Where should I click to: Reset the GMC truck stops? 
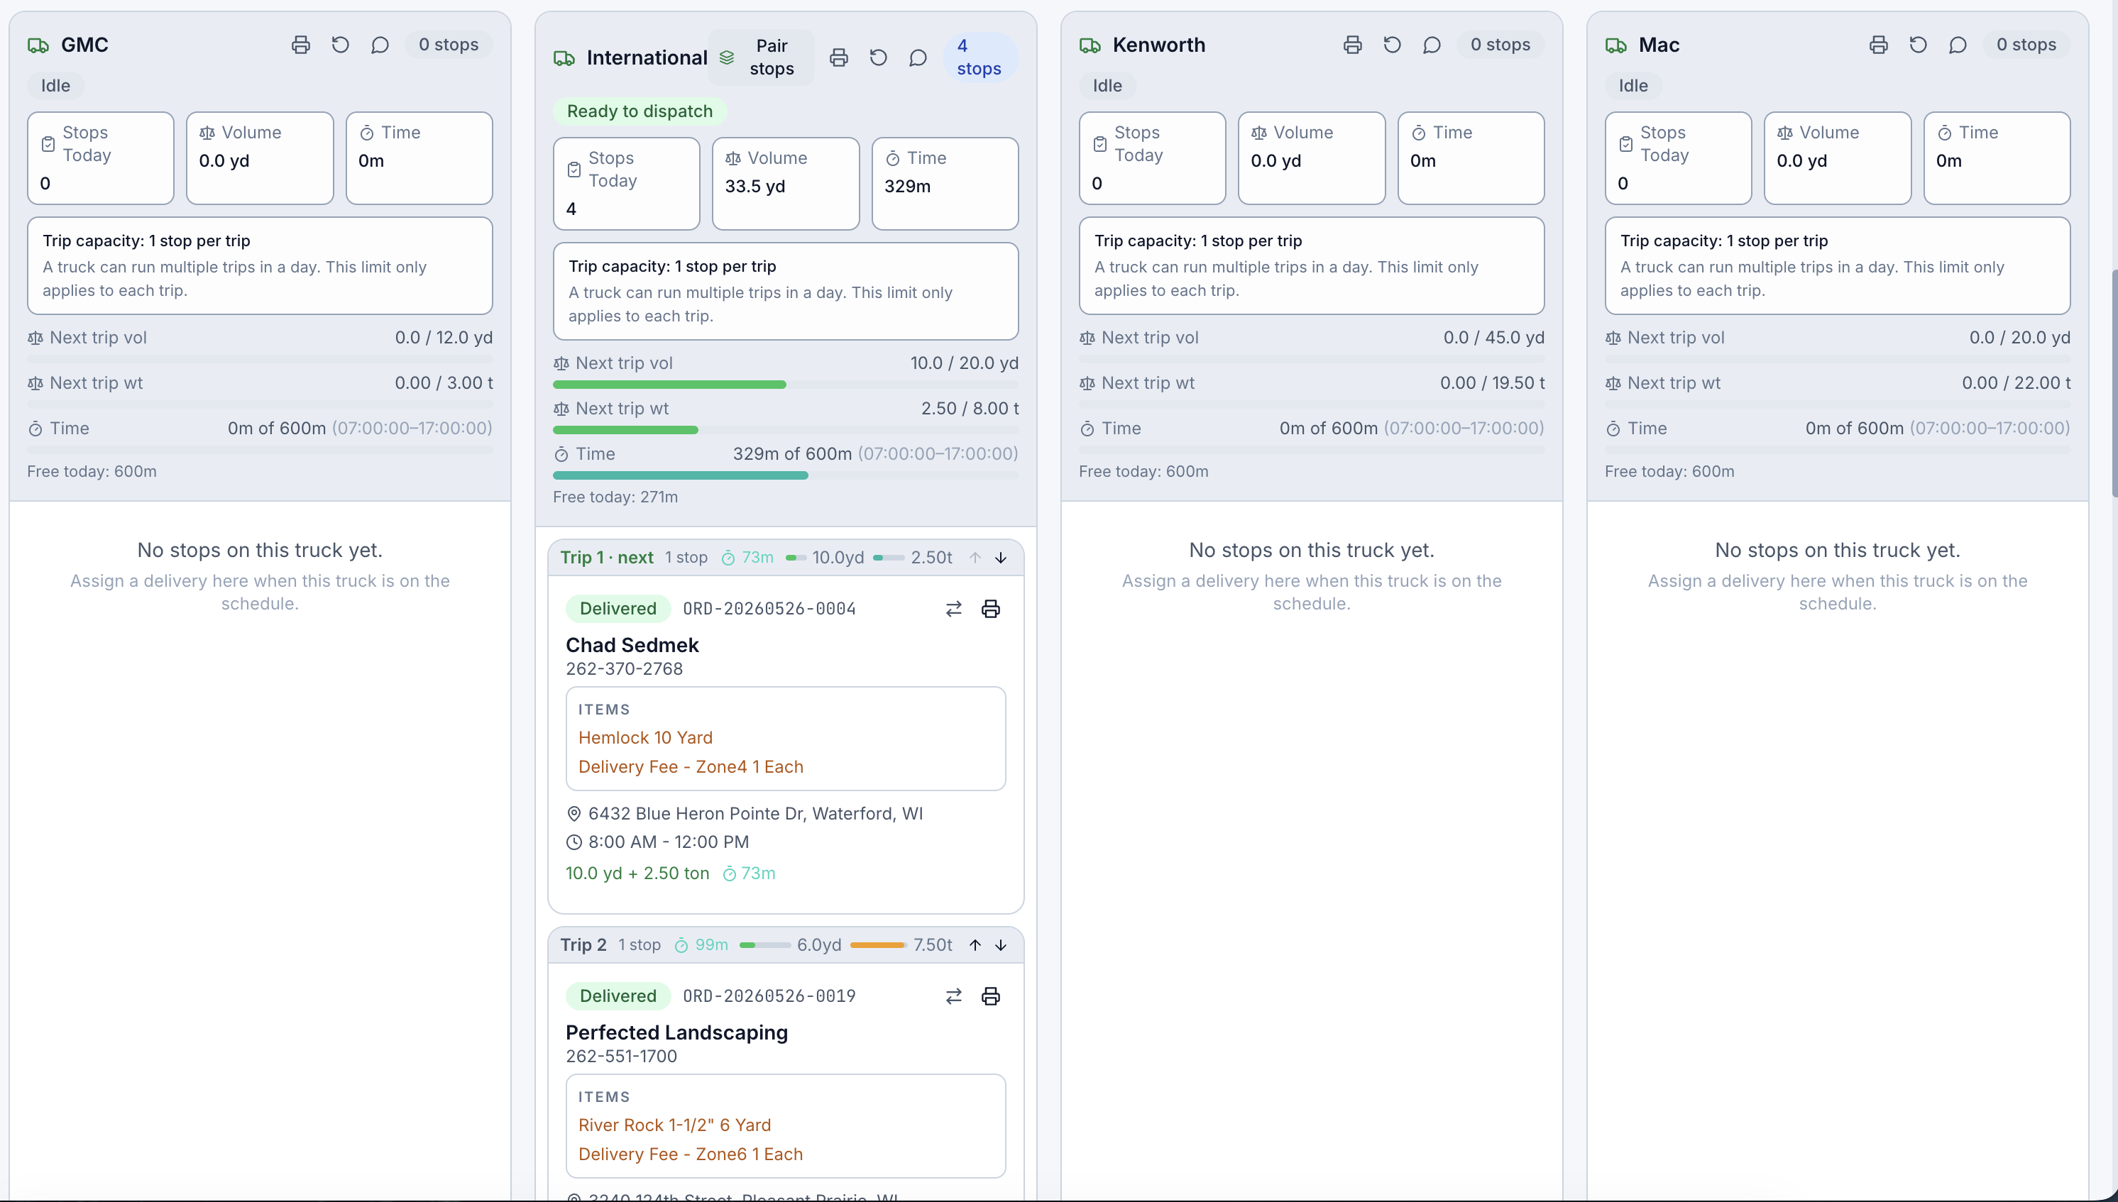click(340, 45)
